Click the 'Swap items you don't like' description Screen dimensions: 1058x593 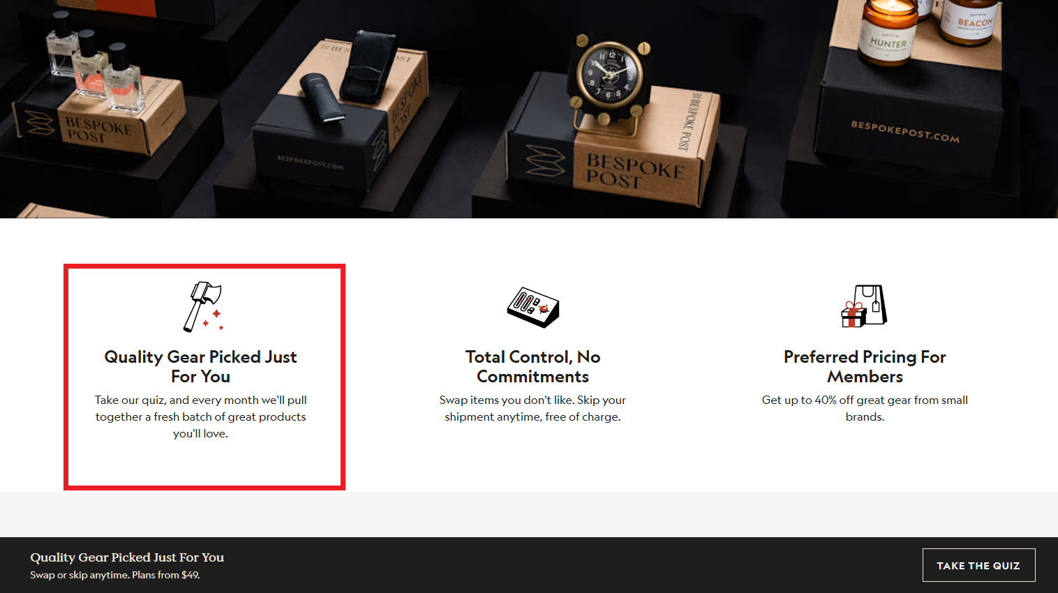[533, 408]
